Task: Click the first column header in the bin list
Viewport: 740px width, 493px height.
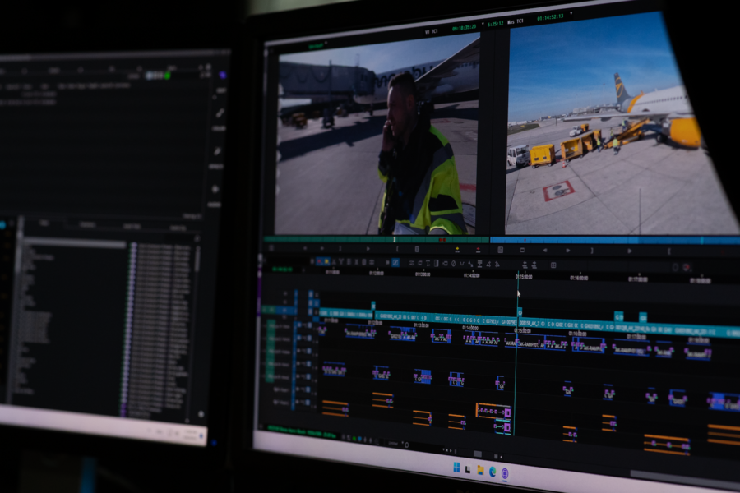Action: (x=44, y=223)
